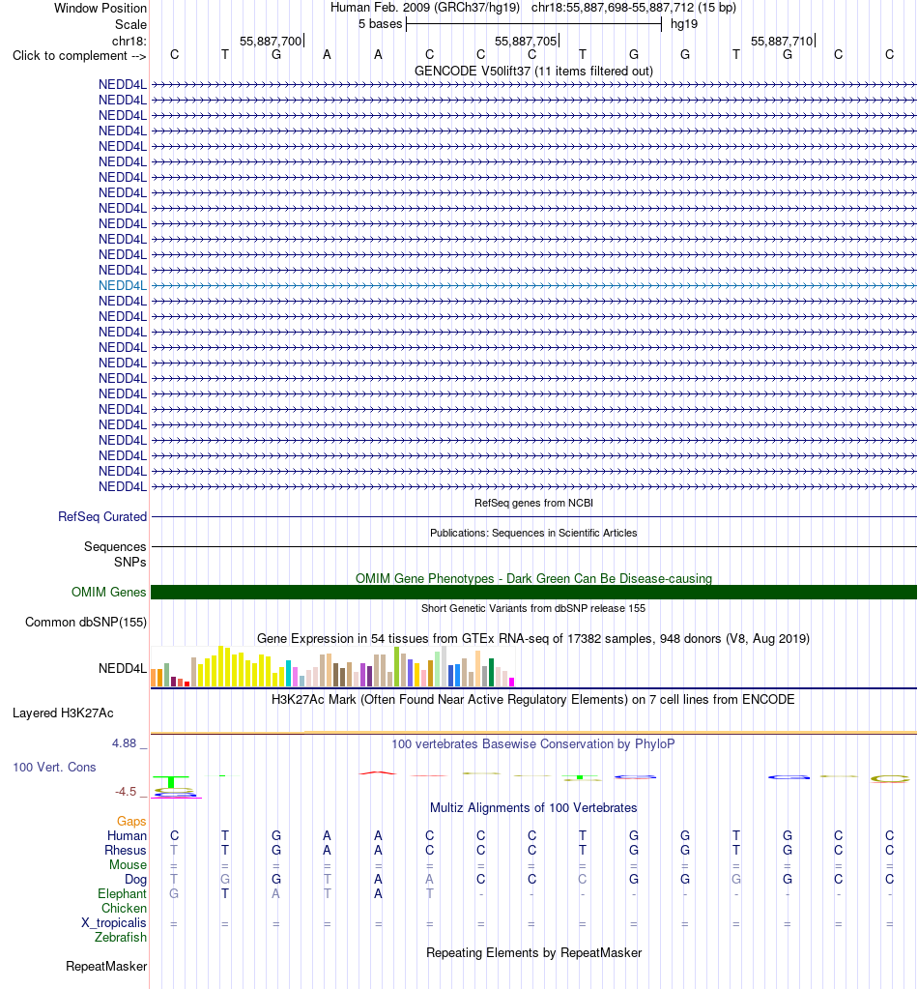Select the Chicken alignment row label
The image size is (918, 989).
click(x=125, y=908)
